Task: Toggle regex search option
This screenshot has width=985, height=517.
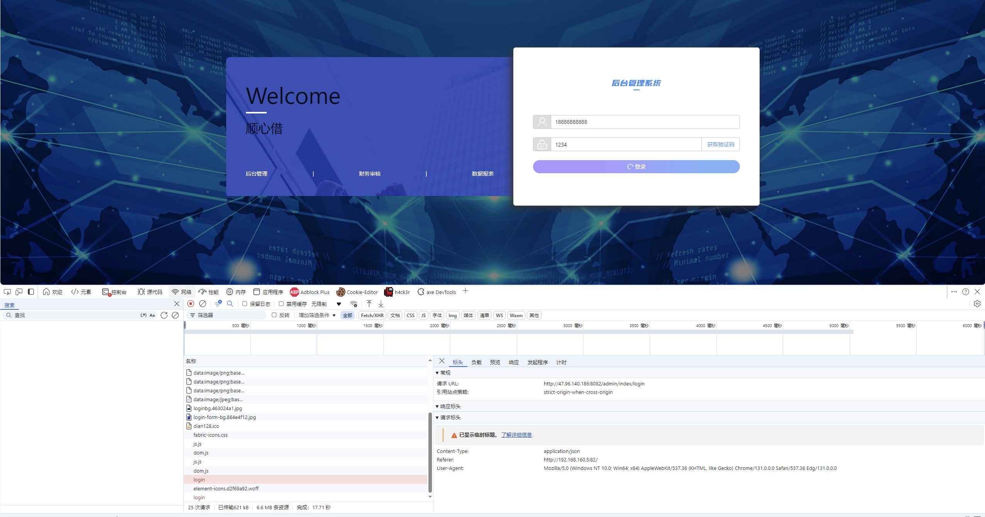Action: click(144, 315)
